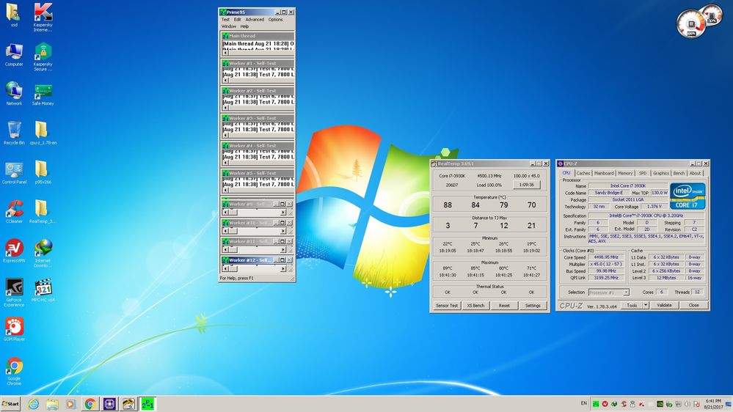
Task: Launch ExpressVPN desktop shortcut
Action: point(13,251)
